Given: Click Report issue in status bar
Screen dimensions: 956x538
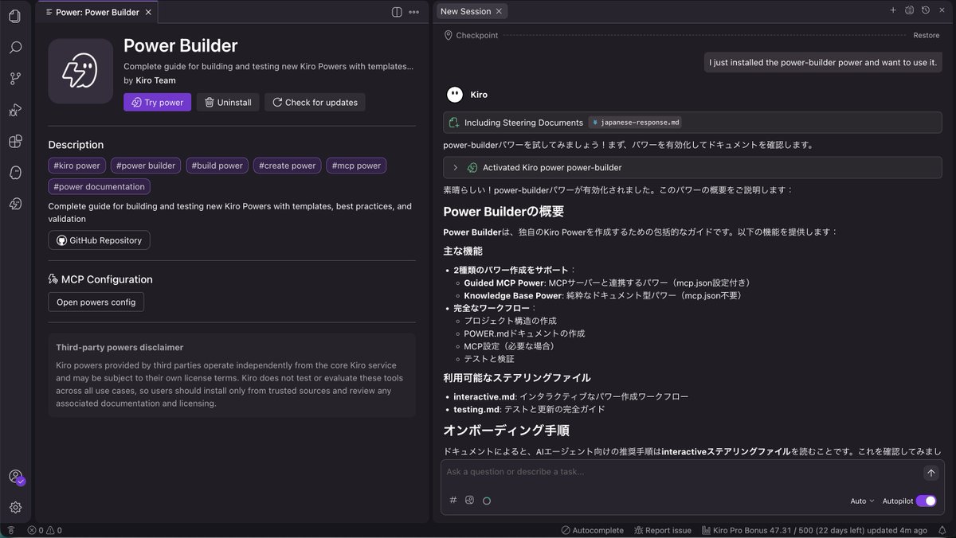Looking at the screenshot, I should pos(663,530).
